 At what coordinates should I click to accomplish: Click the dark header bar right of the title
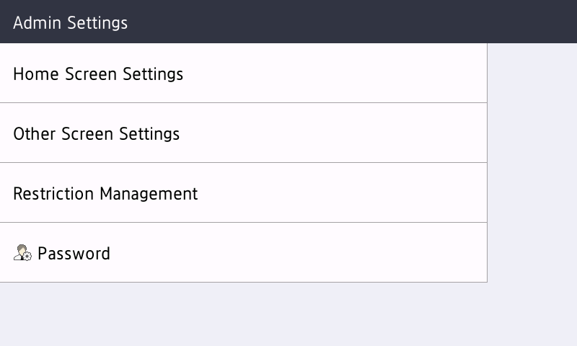point(361,22)
